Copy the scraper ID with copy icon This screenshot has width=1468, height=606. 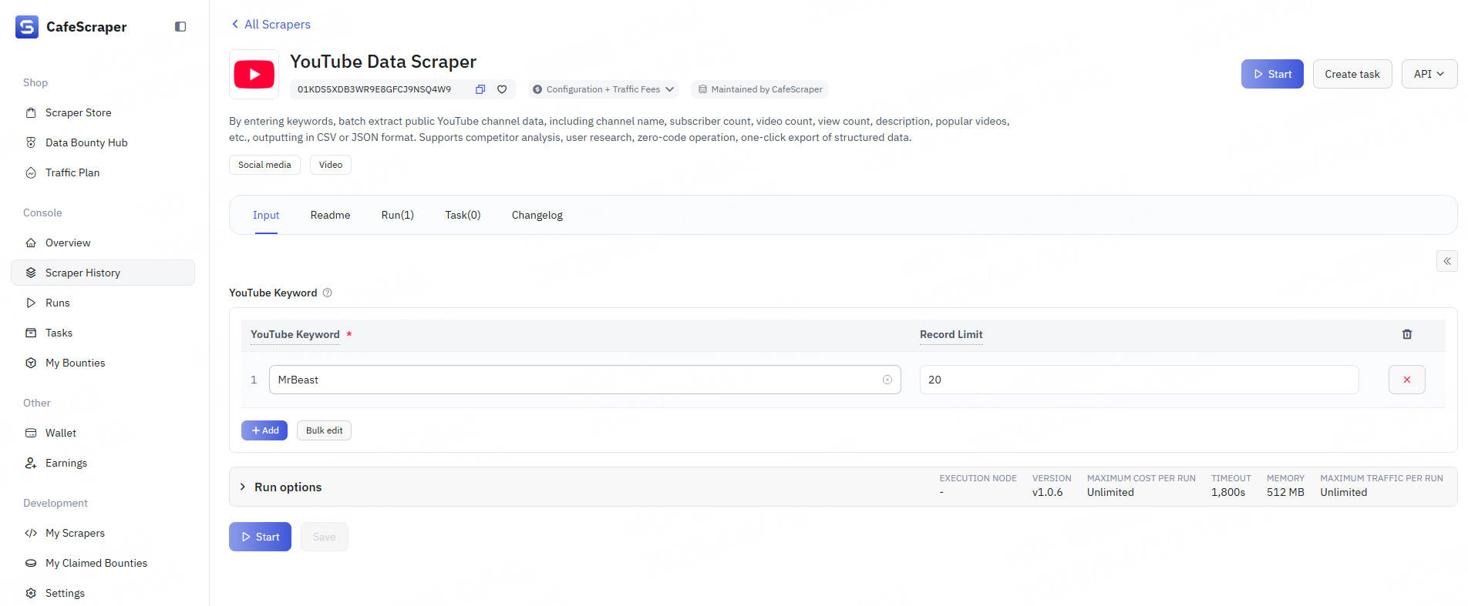(480, 89)
